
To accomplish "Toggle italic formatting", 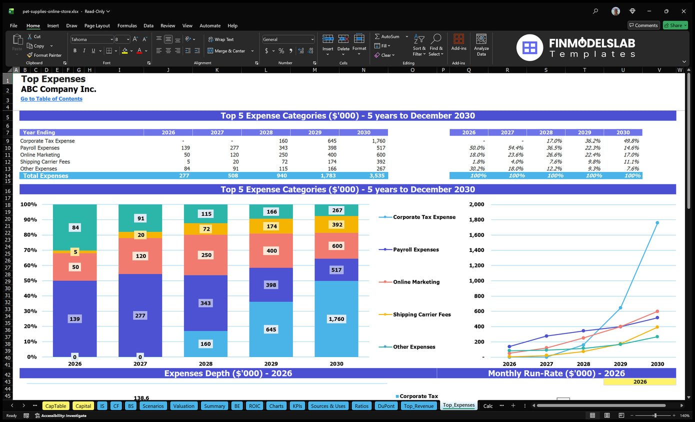I will (x=83, y=50).
